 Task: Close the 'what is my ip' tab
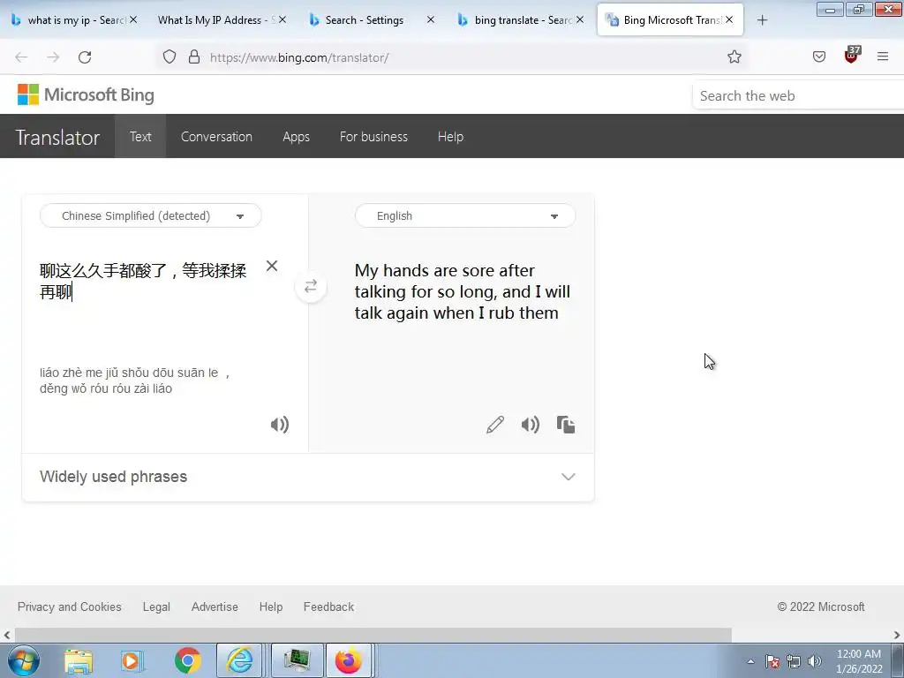[x=133, y=19]
